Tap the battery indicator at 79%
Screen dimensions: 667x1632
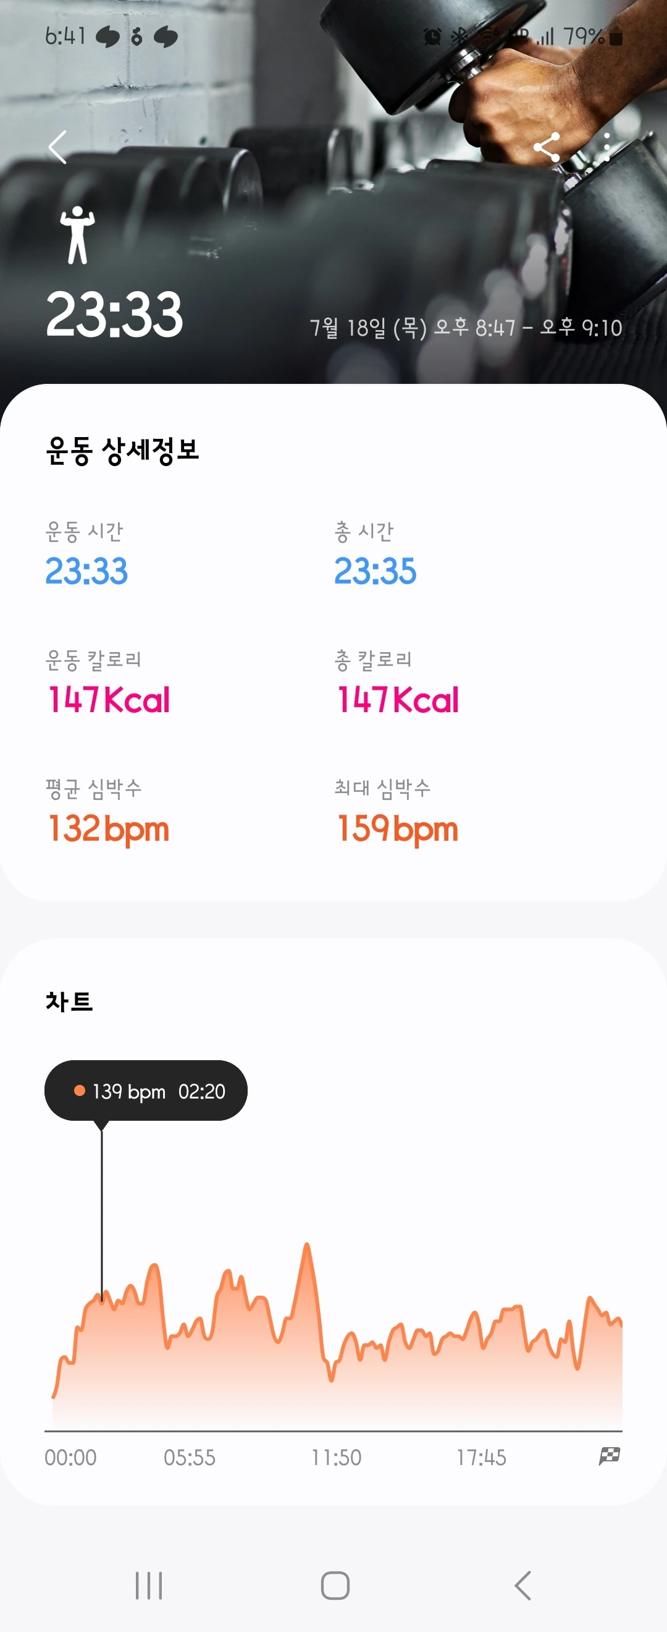(593, 36)
